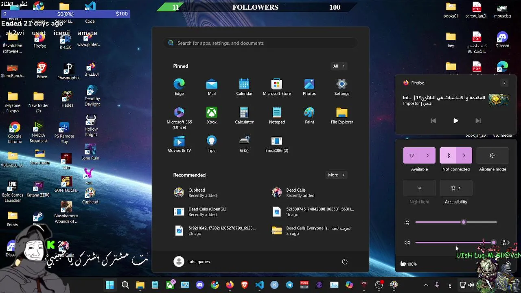Viewport: 521px width, 293px height.
Task: Play the Firefox media
Action: tap(455, 121)
